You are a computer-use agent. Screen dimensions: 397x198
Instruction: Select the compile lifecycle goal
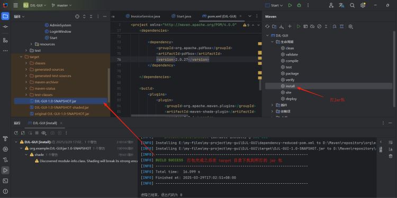[290, 61]
